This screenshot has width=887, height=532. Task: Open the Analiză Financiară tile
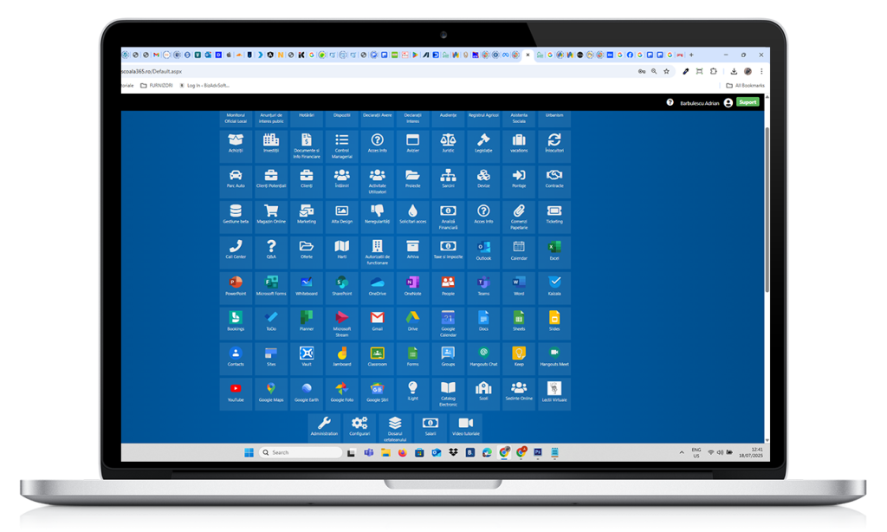click(448, 217)
